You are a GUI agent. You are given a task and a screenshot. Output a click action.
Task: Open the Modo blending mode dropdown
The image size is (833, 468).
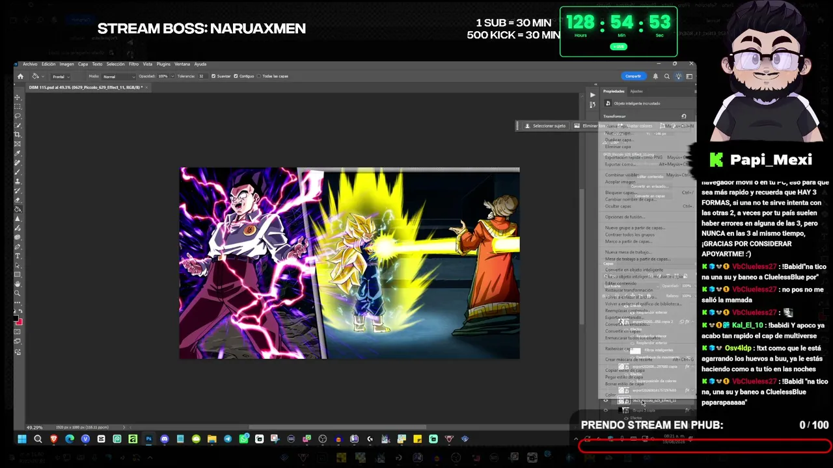(118, 76)
